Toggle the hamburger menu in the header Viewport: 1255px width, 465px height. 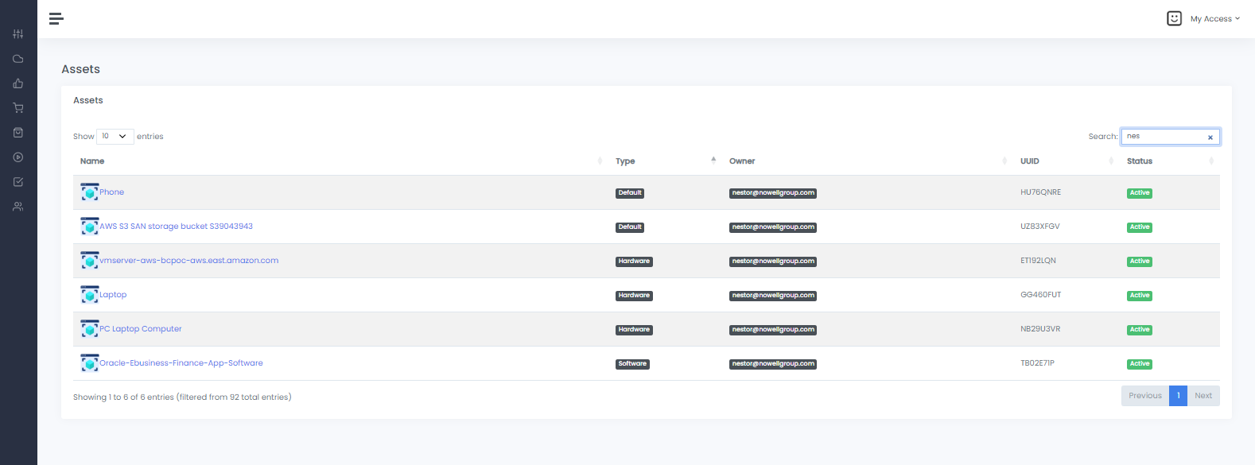coord(56,18)
